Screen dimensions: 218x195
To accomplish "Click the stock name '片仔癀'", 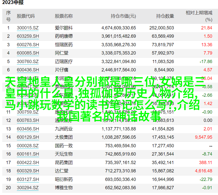I will click(61, 70).
